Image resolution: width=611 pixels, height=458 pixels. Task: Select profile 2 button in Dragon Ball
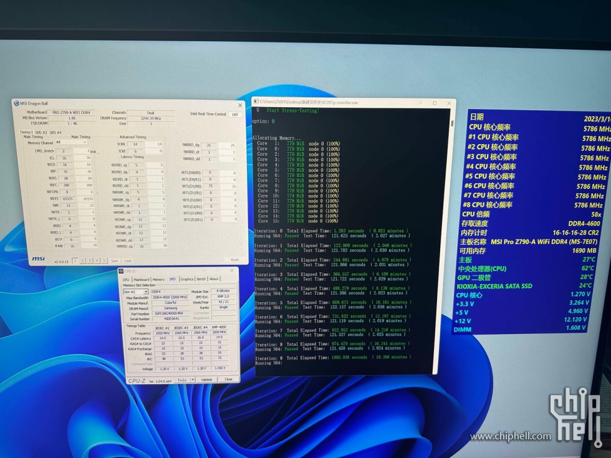tap(82, 260)
